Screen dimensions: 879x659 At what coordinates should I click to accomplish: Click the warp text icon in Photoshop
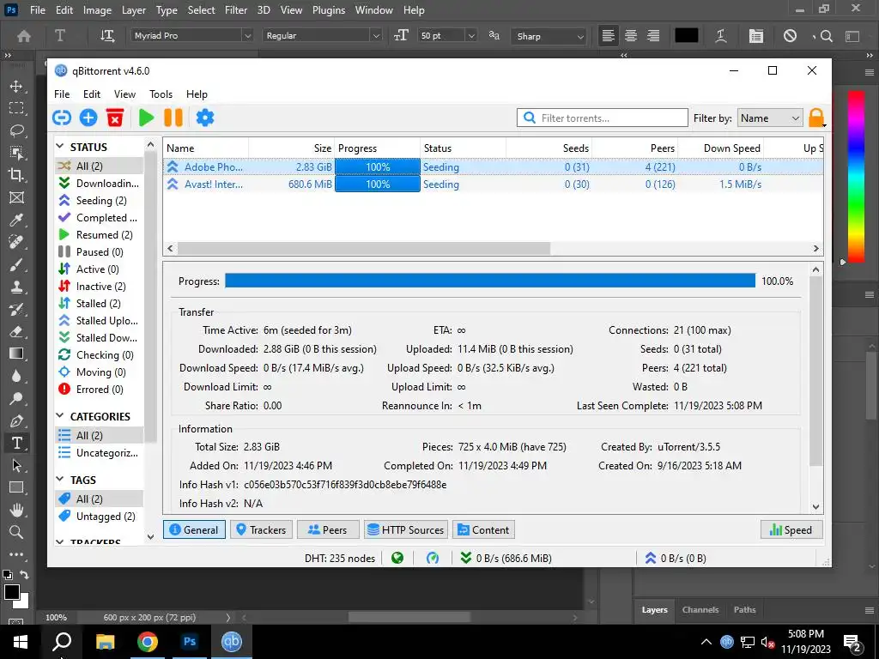(x=721, y=36)
